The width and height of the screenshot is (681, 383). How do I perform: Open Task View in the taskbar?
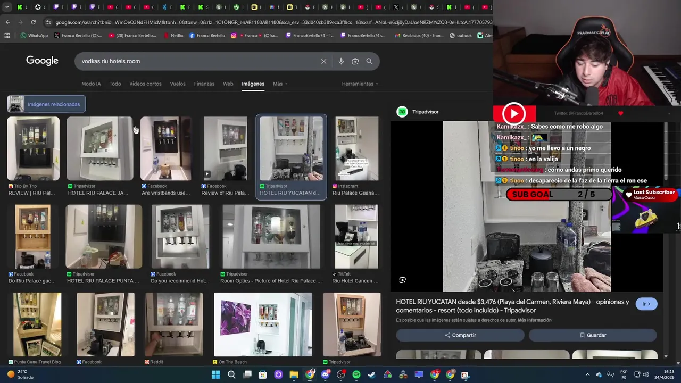coord(247,374)
